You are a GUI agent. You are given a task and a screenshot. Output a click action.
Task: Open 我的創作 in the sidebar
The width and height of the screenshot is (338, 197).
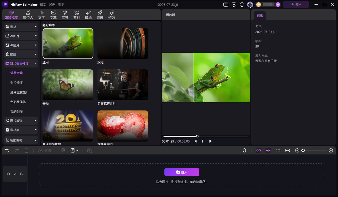(17, 112)
